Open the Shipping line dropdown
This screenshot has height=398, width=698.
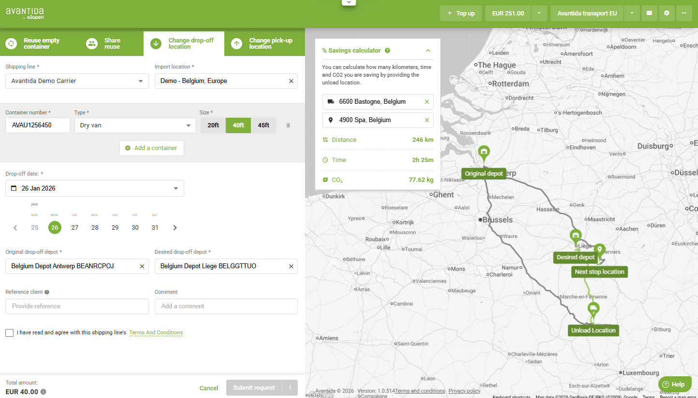click(x=77, y=81)
